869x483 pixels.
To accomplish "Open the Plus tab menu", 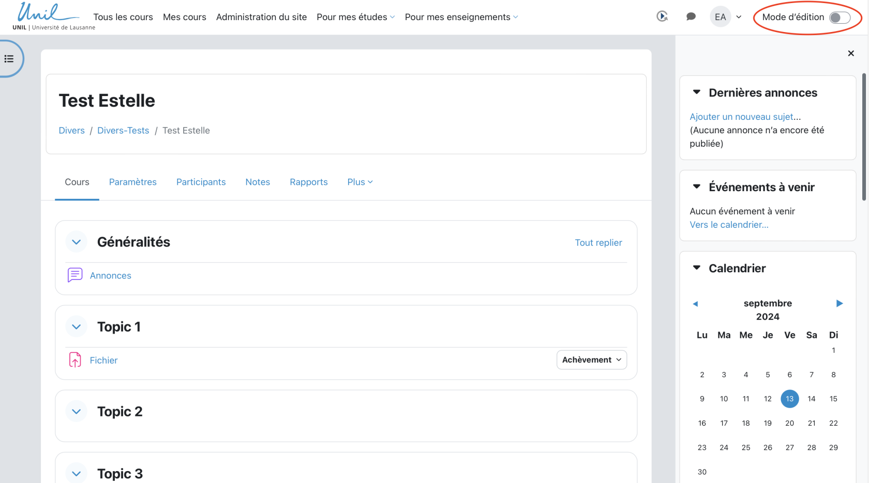I will pyautogui.click(x=359, y=182).
